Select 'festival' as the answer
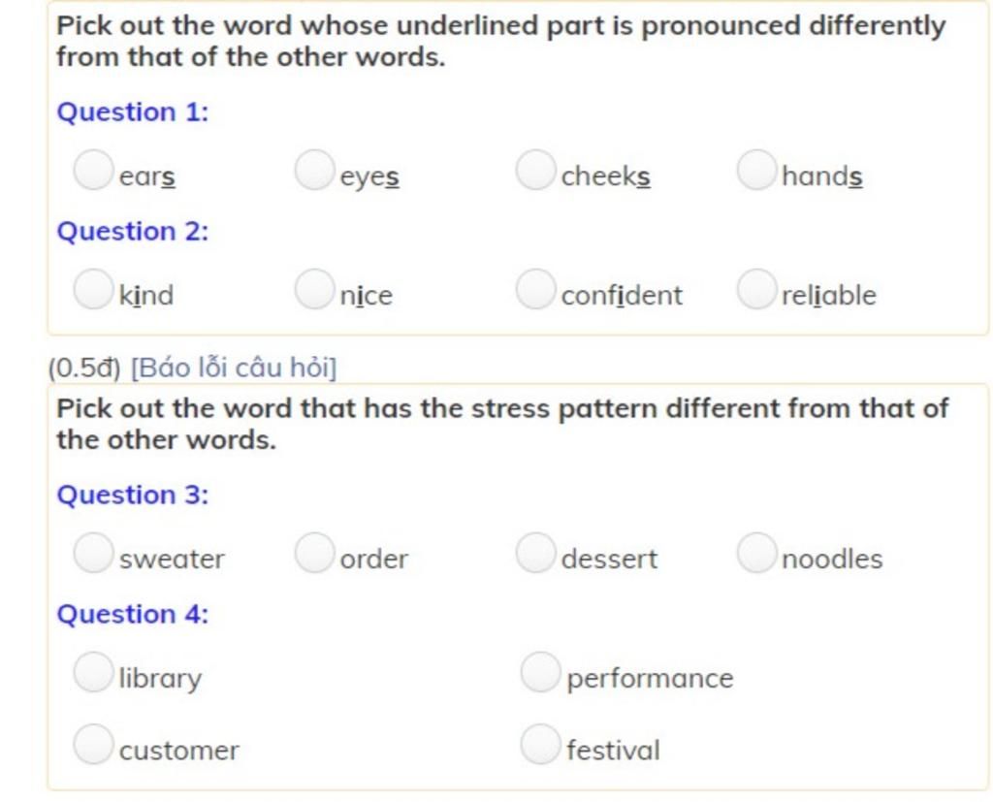Image resolution: width=993 pixels, height=802 pixels. tap(541, 745)
